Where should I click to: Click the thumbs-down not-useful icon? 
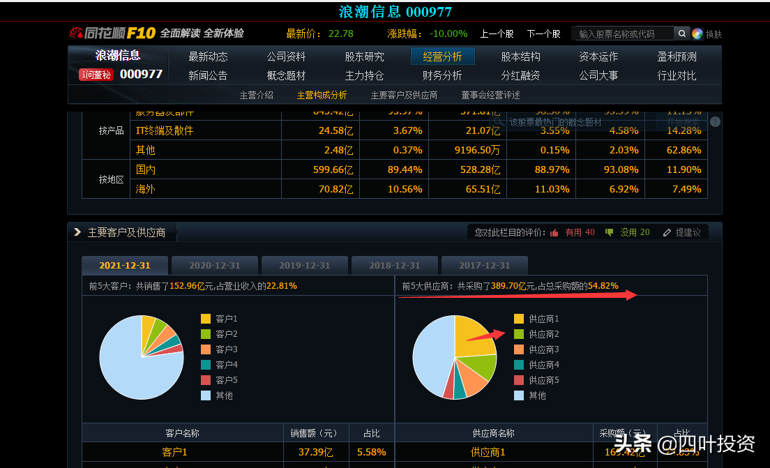point(610,232)
